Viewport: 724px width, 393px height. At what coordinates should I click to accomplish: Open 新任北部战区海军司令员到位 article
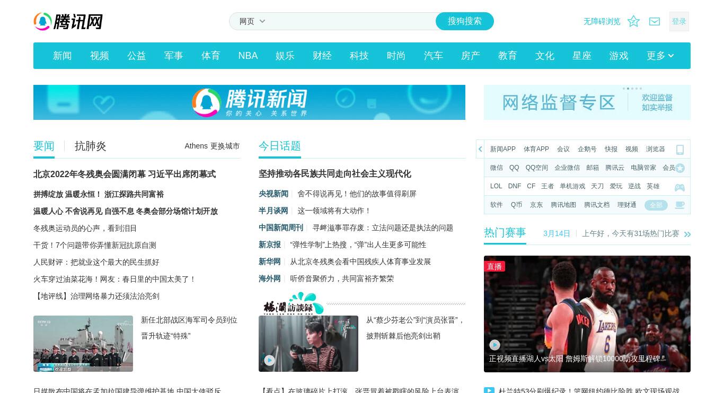[189, 328]
